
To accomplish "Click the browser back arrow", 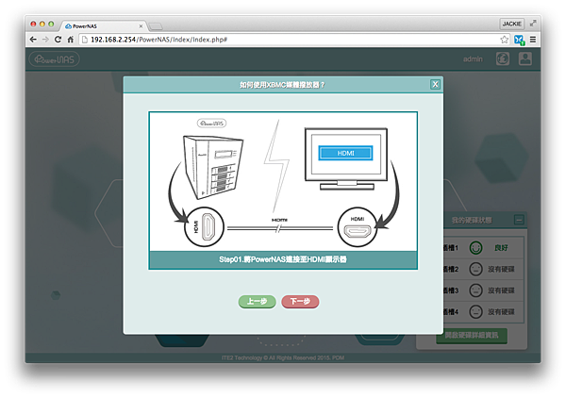I will point(33,40).
